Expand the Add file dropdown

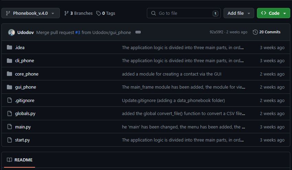coord(239,13)
